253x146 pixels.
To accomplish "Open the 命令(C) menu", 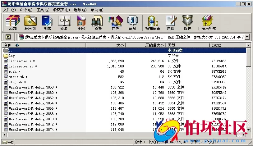I will [26, 10].
